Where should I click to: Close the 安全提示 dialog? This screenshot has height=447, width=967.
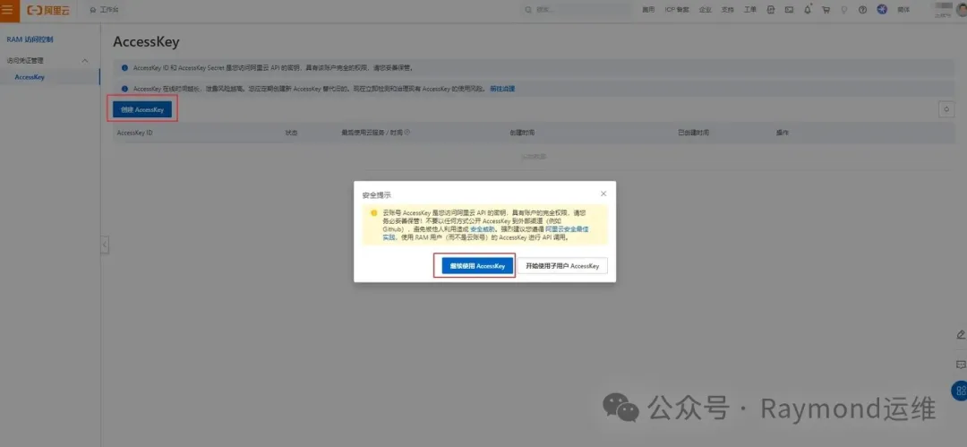click(x=603, y=193)
